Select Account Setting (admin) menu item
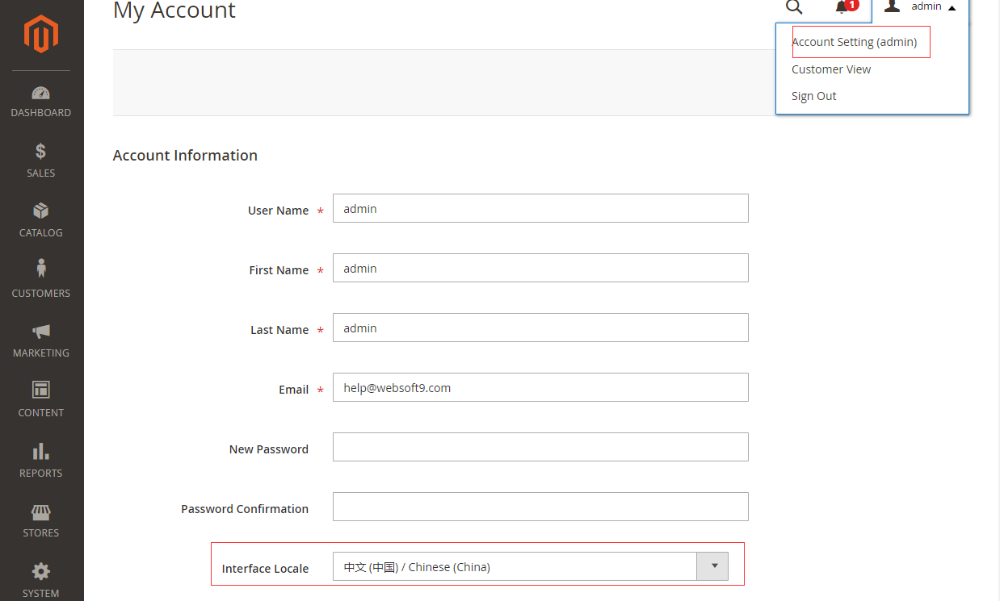This screenshot has height=601, width=1000. point(855,43)
